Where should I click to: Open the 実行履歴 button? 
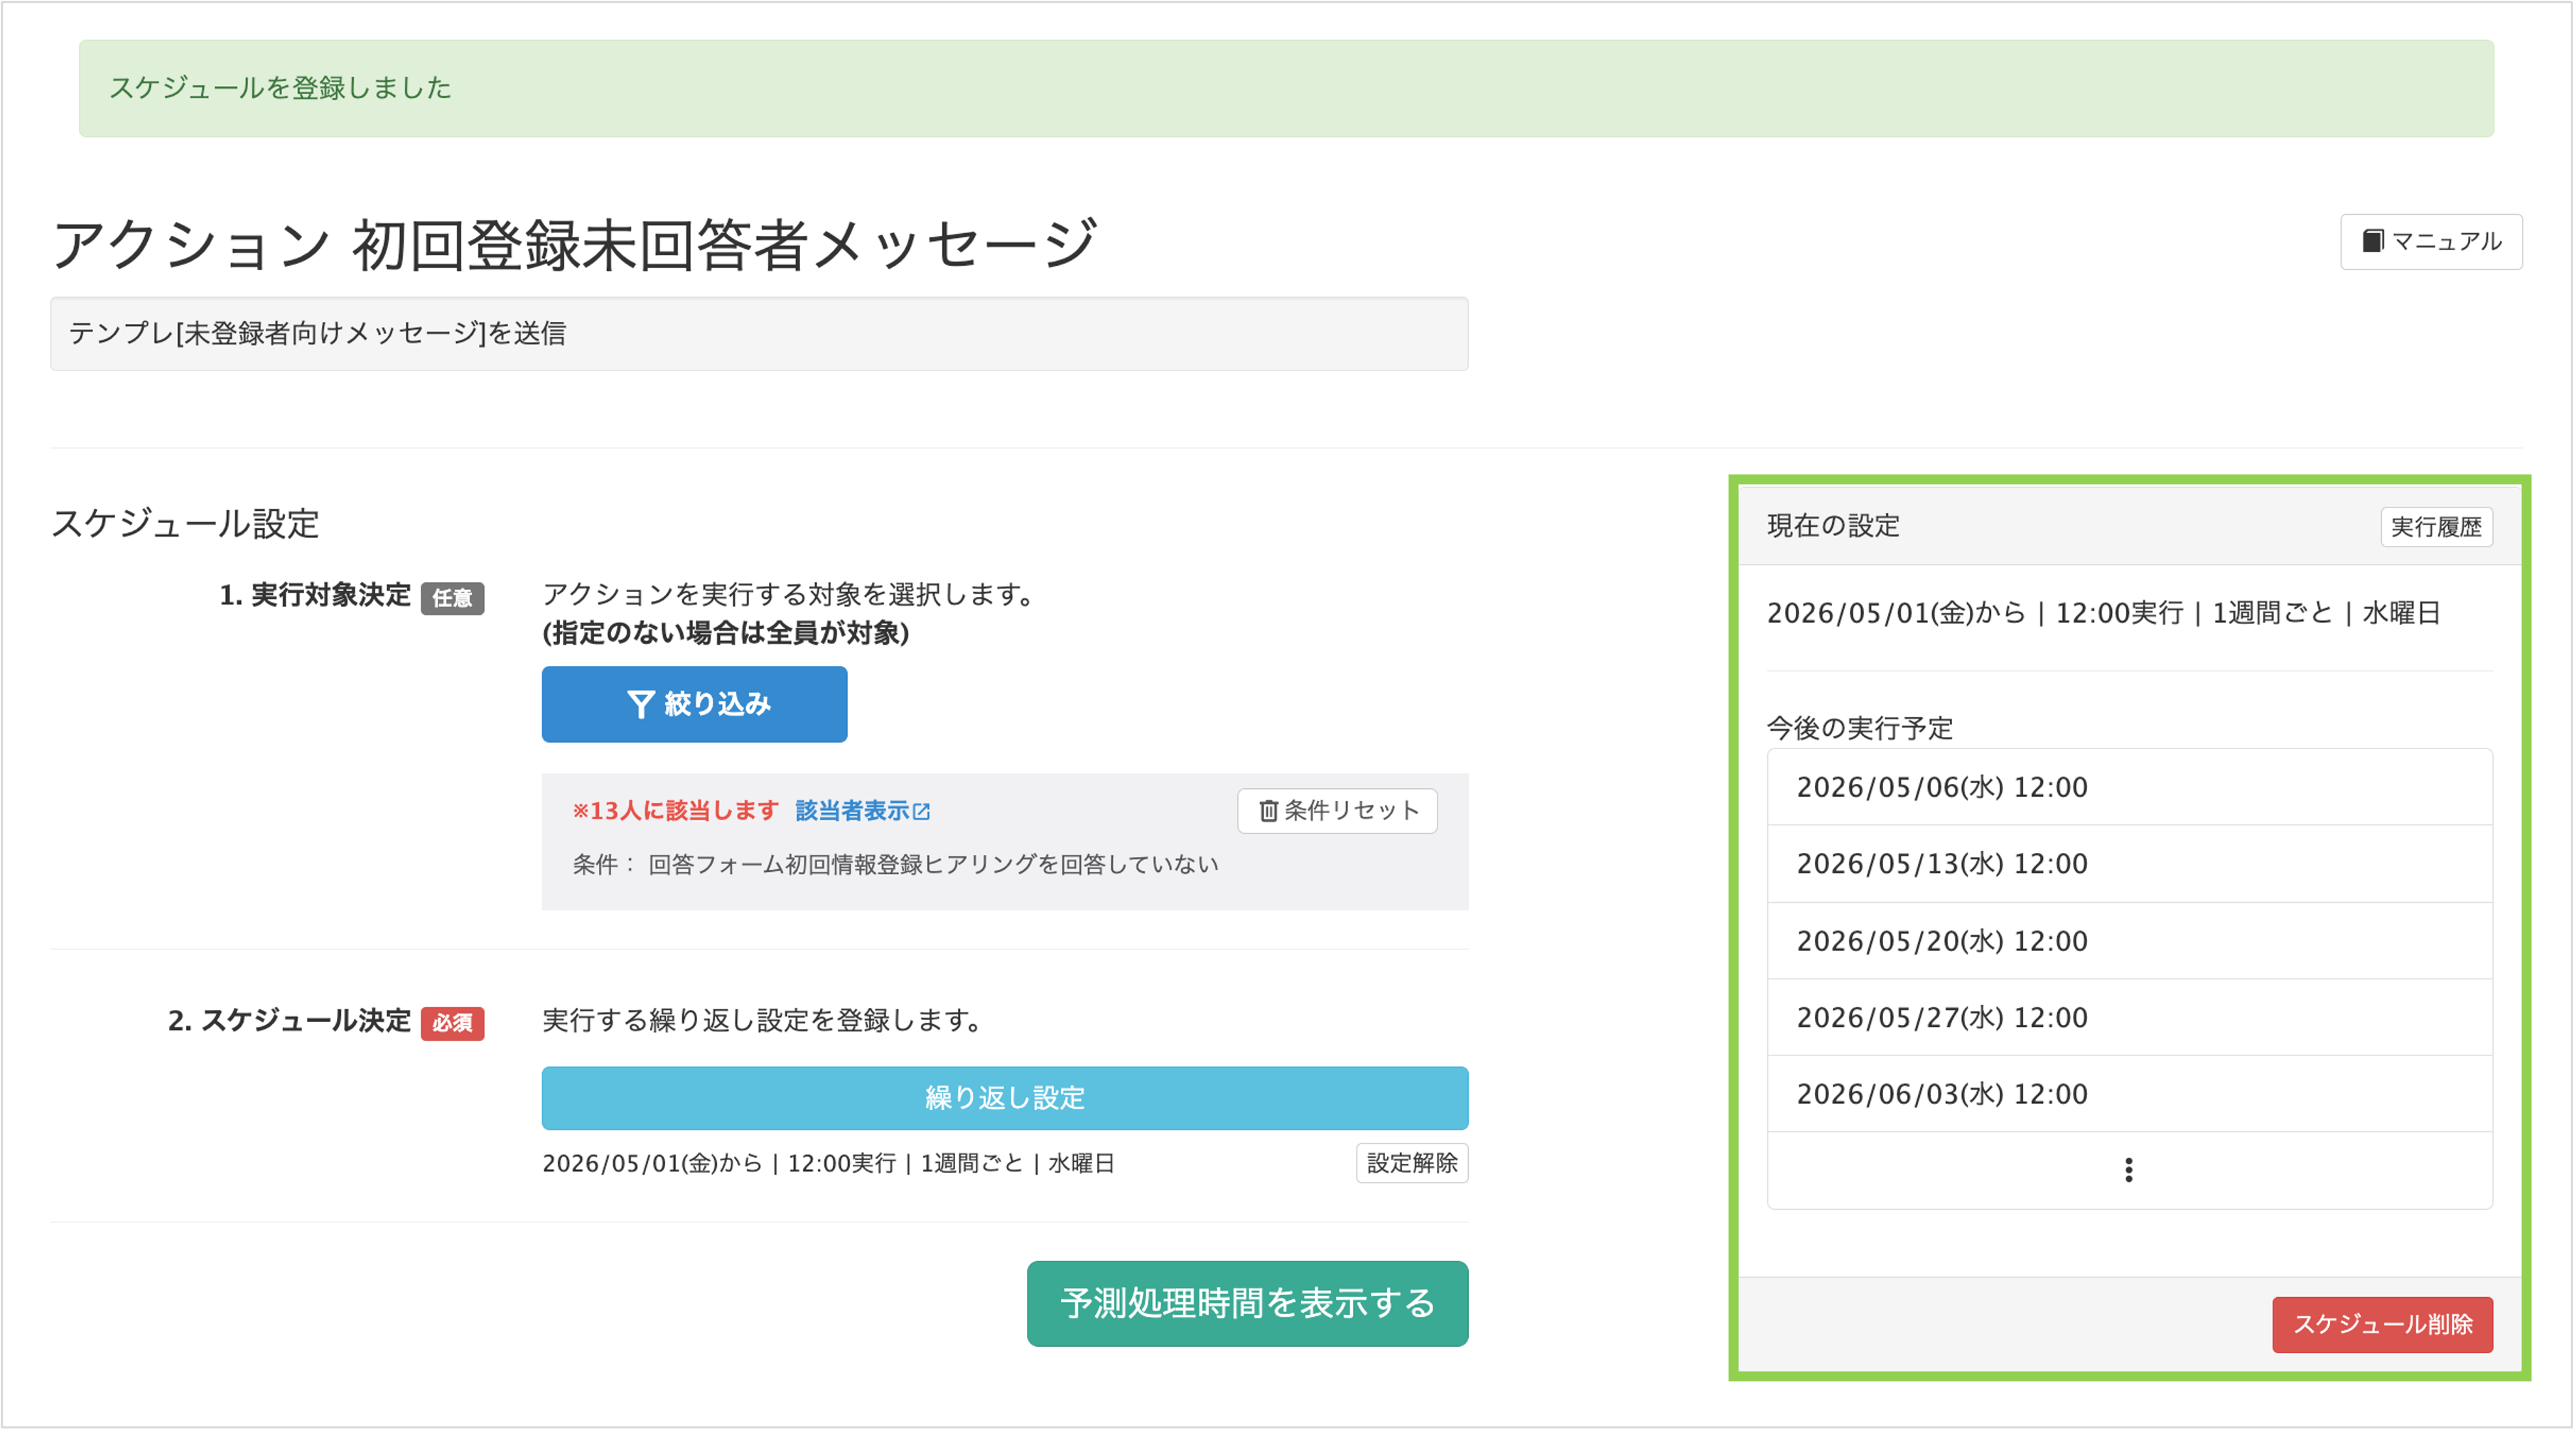pyautogui.click(x=2435, y=526)
